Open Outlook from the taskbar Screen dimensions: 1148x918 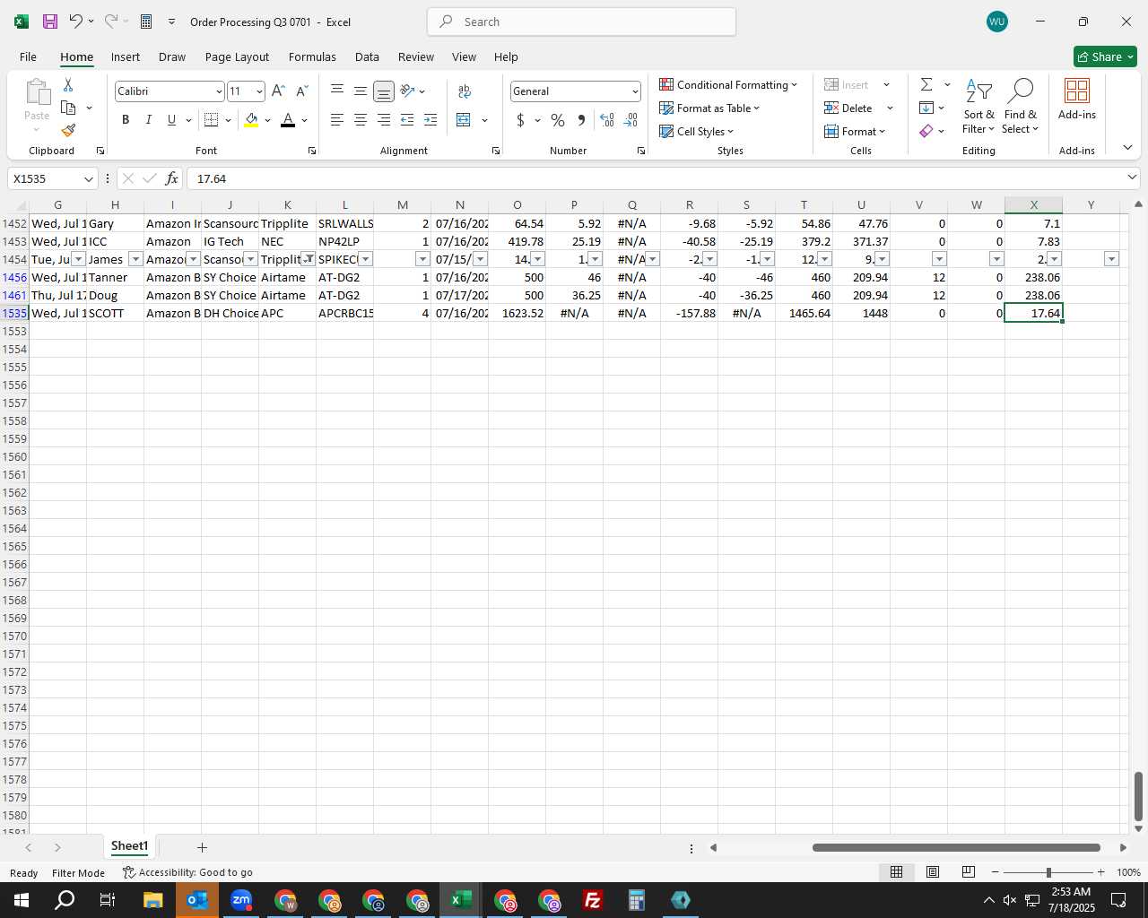pyautogui.click(x=197, y=900)
